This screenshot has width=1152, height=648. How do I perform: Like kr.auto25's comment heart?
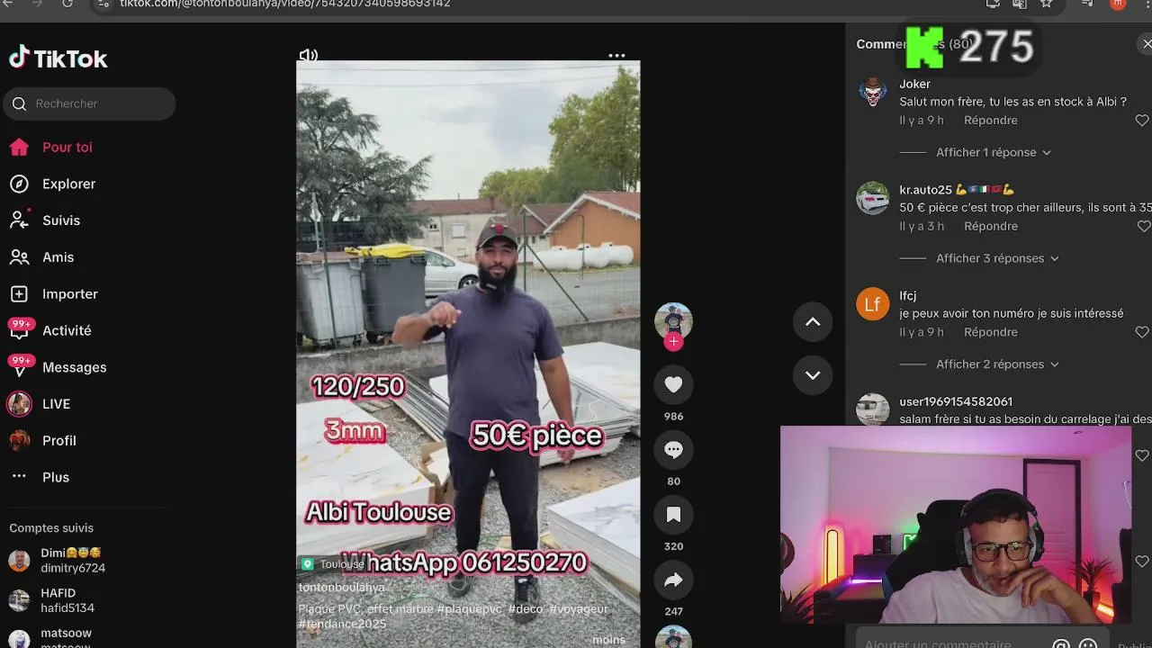tap(1143, 227)
